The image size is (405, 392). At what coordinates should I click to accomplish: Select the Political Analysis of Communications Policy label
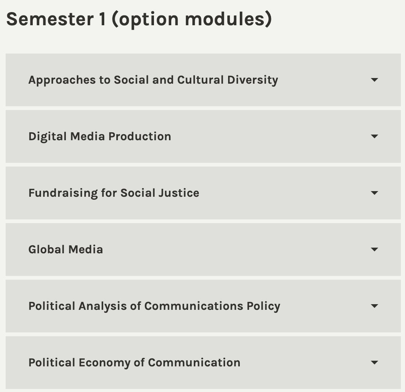point(154,306)
